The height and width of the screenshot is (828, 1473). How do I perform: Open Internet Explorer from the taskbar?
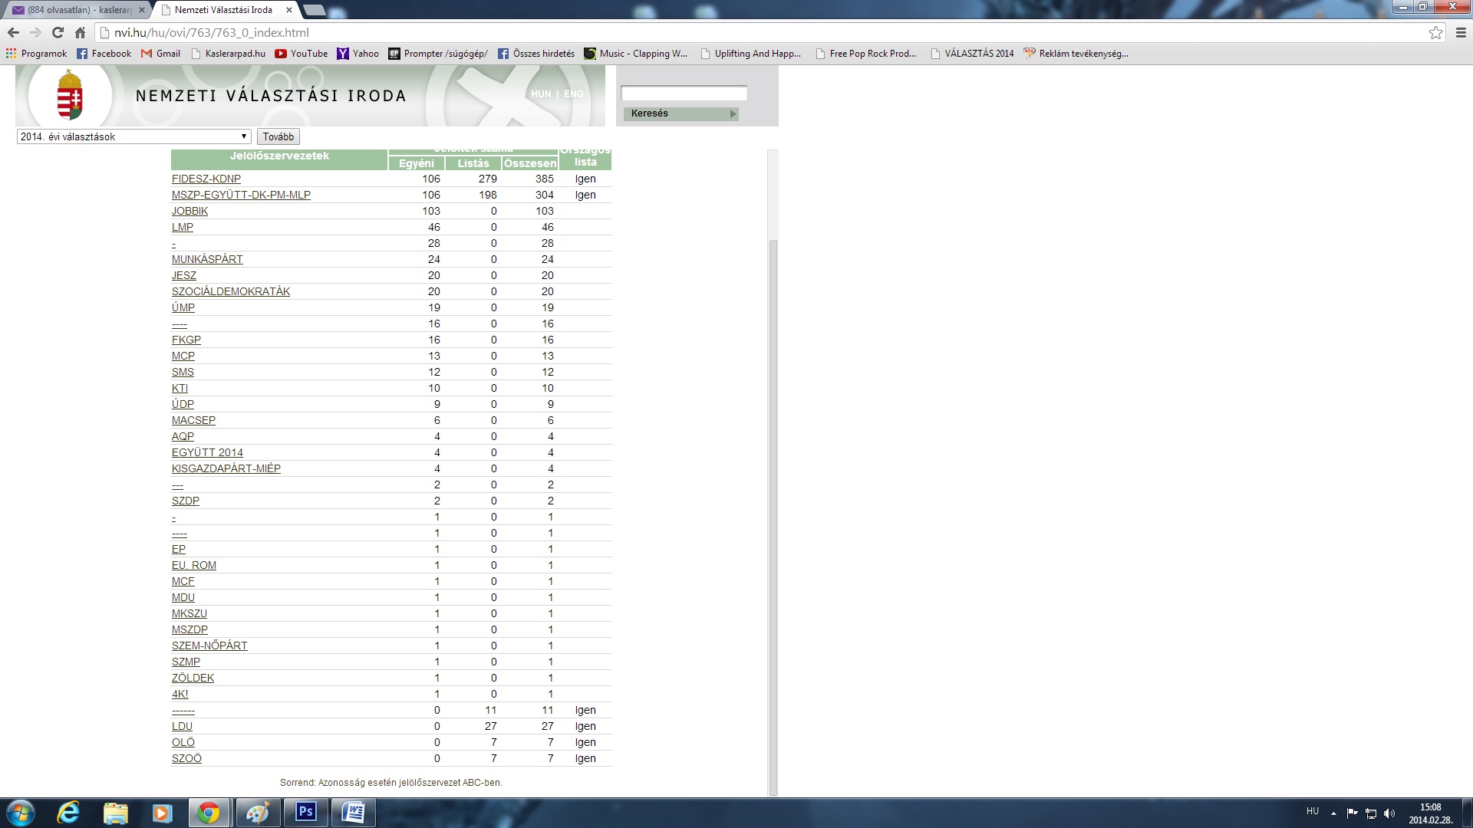coord(68,812)
